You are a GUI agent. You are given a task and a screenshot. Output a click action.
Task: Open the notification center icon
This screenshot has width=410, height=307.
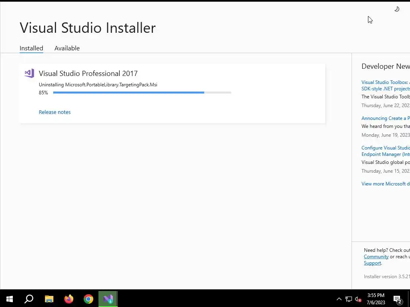[x=398, y=299]
